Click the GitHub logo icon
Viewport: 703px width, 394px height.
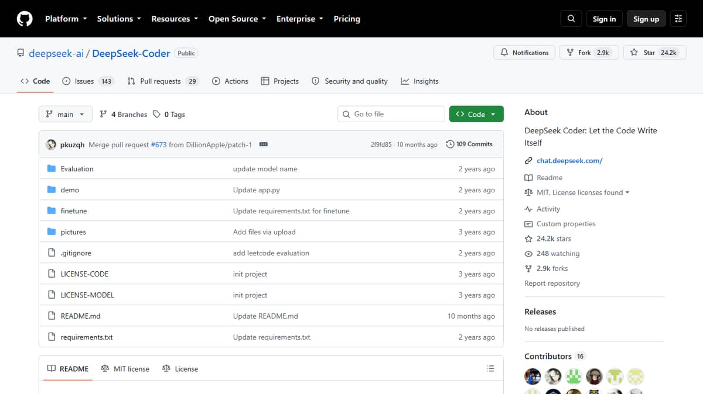(x=25, y=19)
